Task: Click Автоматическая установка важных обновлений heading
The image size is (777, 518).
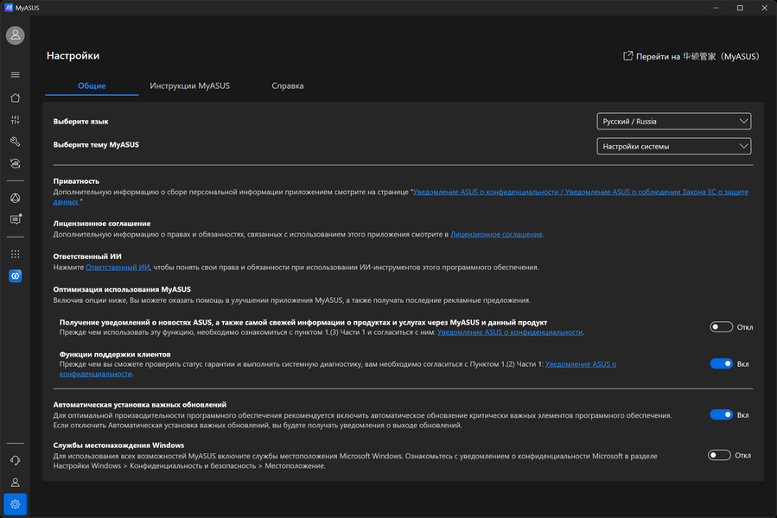Action: click(x=140, y=405)
